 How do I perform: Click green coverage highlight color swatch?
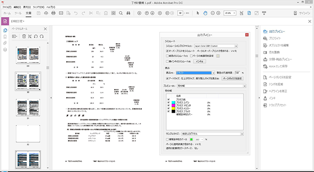pyautogui.click(x=191, y=139)
